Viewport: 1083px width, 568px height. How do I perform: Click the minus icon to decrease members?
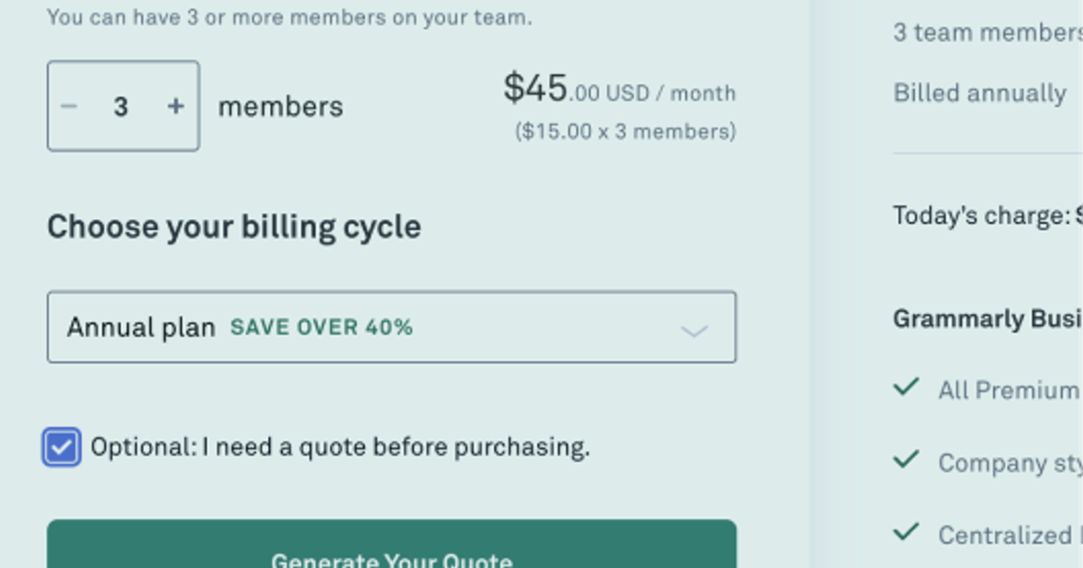pos(68,105)
